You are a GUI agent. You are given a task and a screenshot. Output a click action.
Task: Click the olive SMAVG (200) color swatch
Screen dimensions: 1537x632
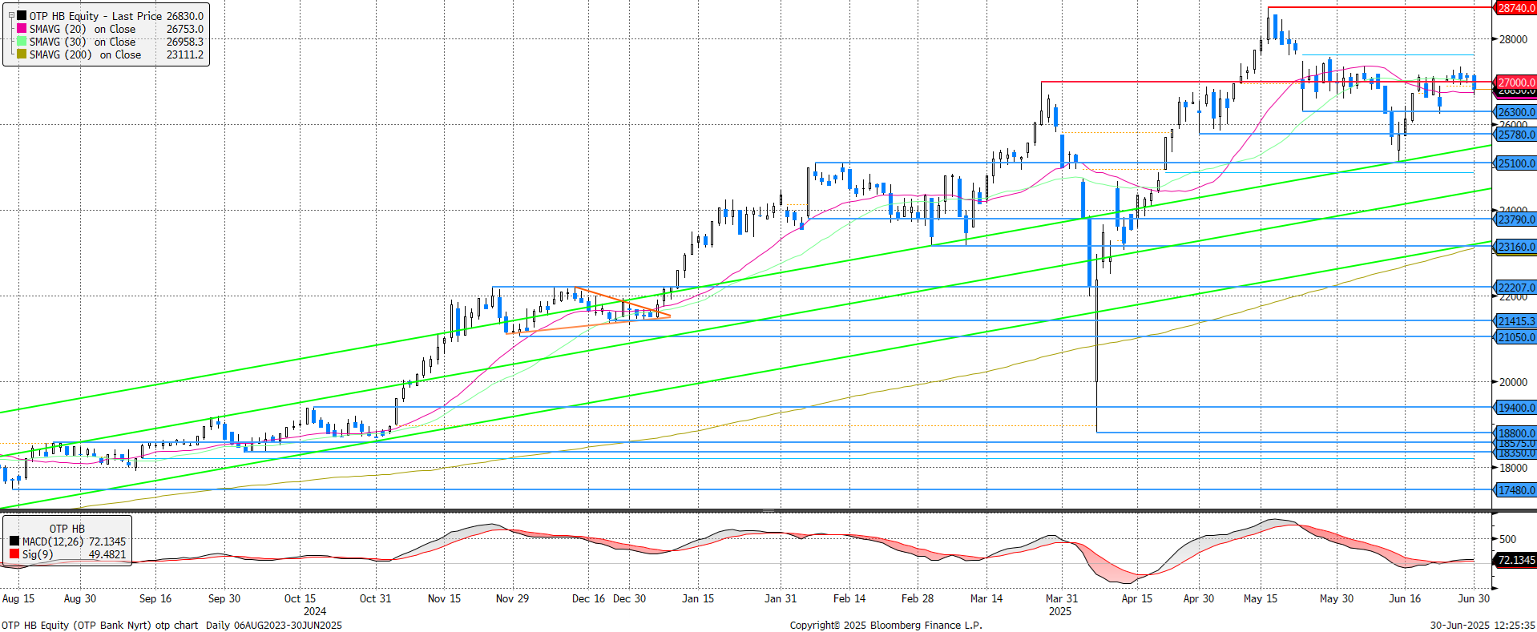[x=22, y=54]
